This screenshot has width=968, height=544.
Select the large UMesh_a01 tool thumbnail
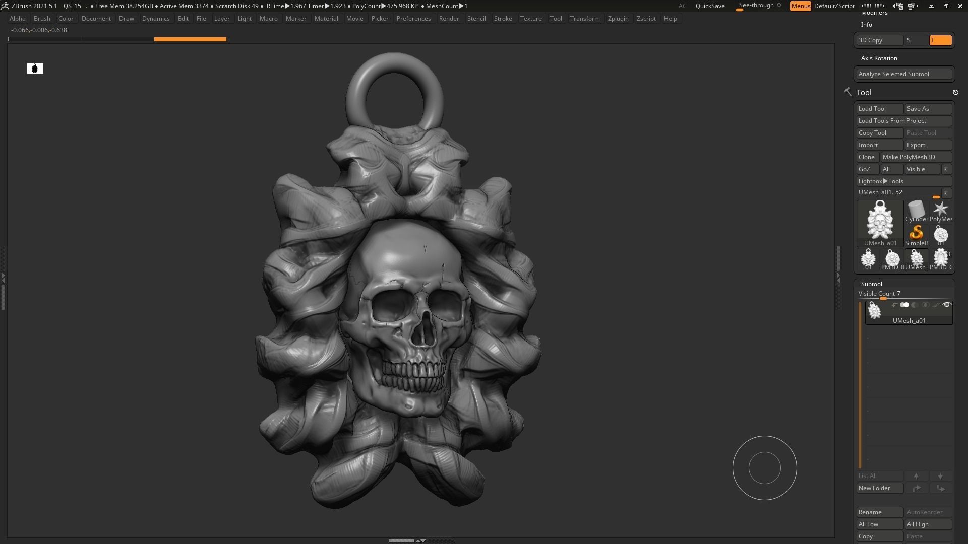pyautogui.click(x=880, y=223)
